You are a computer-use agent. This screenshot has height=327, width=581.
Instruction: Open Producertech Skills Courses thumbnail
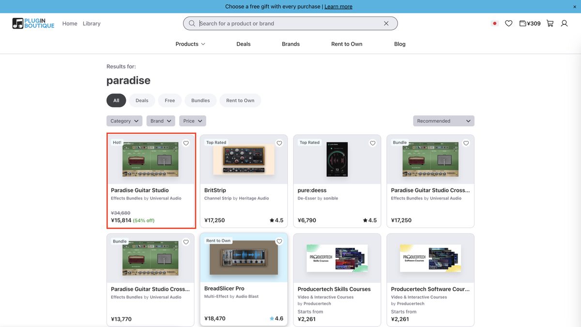[x=337, y=258]
